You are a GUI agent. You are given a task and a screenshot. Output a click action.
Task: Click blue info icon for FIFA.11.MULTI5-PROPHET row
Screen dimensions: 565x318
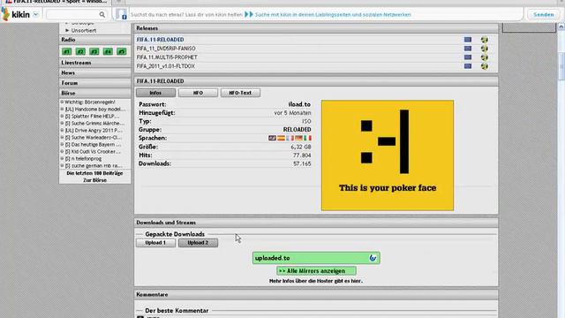468,57
